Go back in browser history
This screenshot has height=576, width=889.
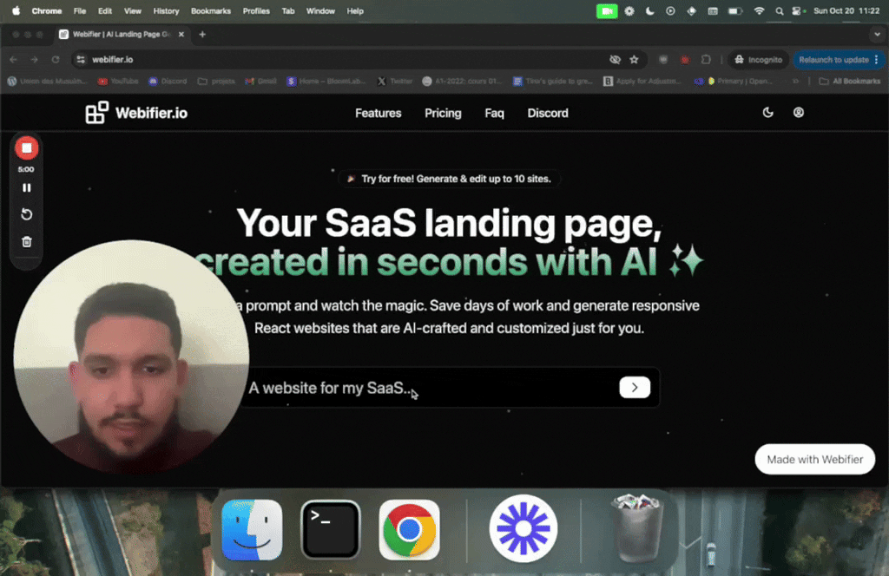[x=14, y=60]
